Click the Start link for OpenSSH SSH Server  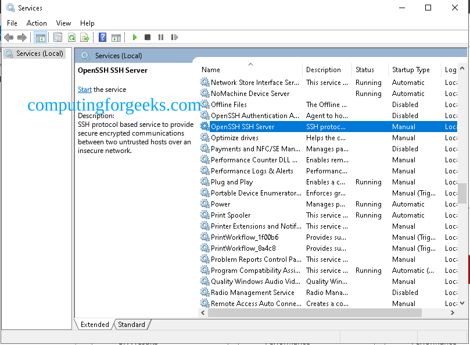(84, 89)
